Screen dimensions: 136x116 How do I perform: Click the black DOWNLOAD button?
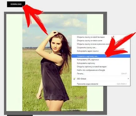click(x=16, y=4)
